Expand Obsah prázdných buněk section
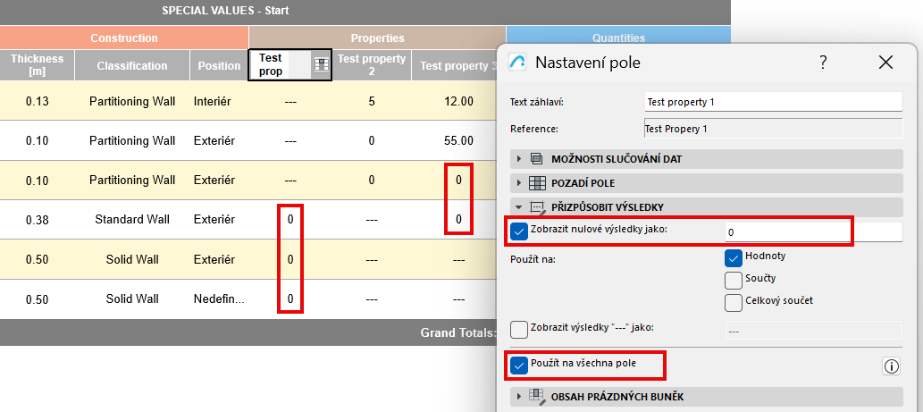Image resolution: width=923 pixels, height=412 pixels. click(x=519, y=396)
